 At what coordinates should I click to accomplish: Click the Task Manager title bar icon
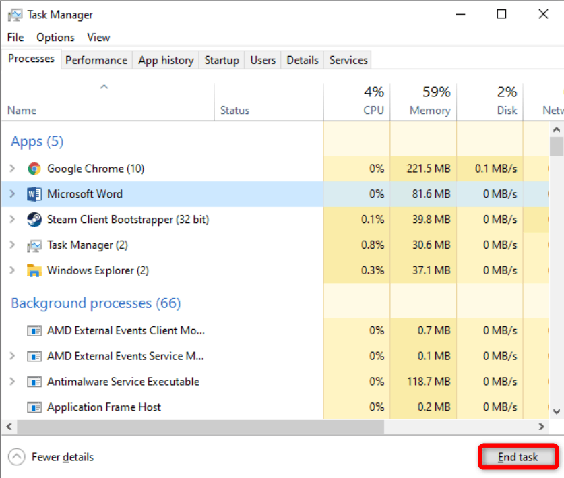[x=15, y=15]
